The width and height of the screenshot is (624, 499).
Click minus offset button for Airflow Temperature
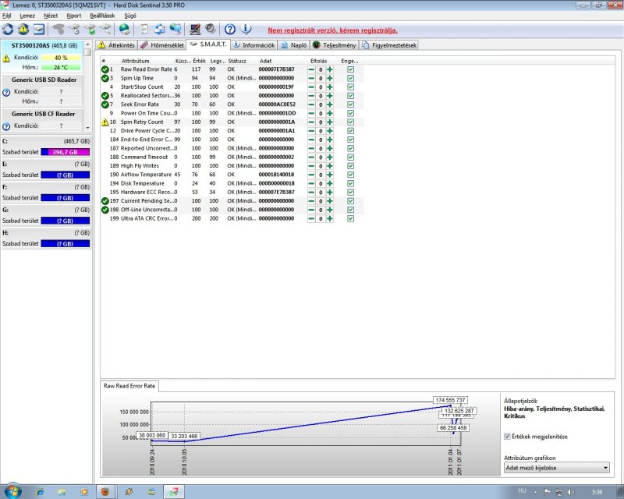(x=311, y=175)
